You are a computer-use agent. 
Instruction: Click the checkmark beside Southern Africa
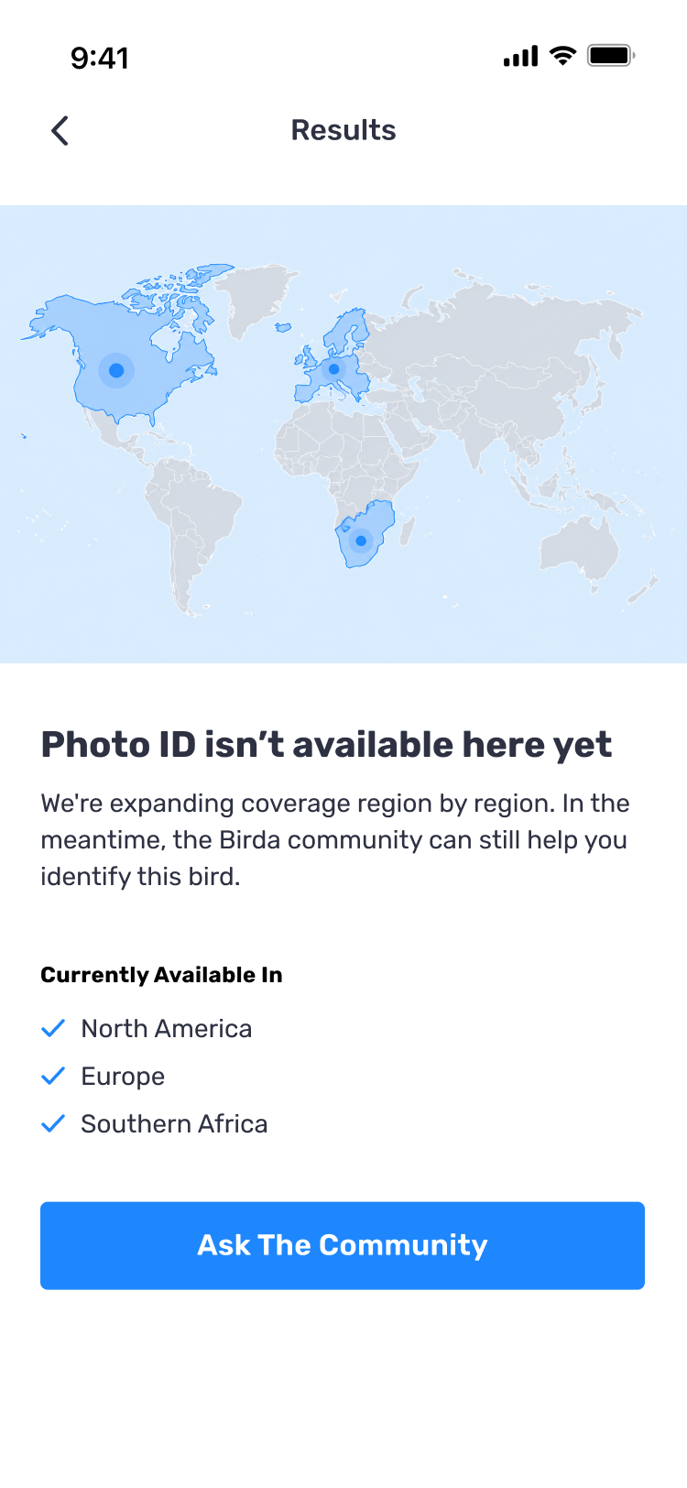coord(53,1123)
